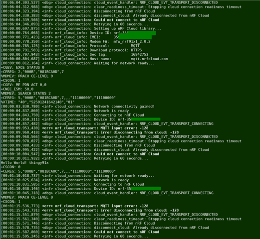Click the 'Network connectivity gained!' log line
This screenshot has width=260, height=239.
pos(78,107)
